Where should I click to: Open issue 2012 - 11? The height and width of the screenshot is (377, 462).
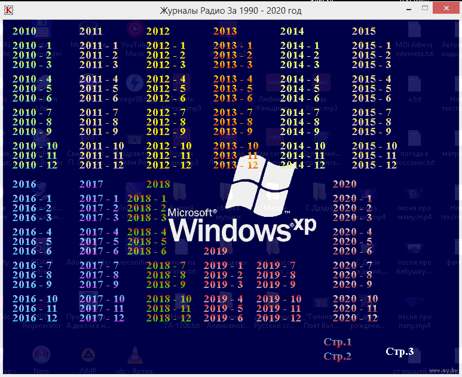tap(169, 155)
